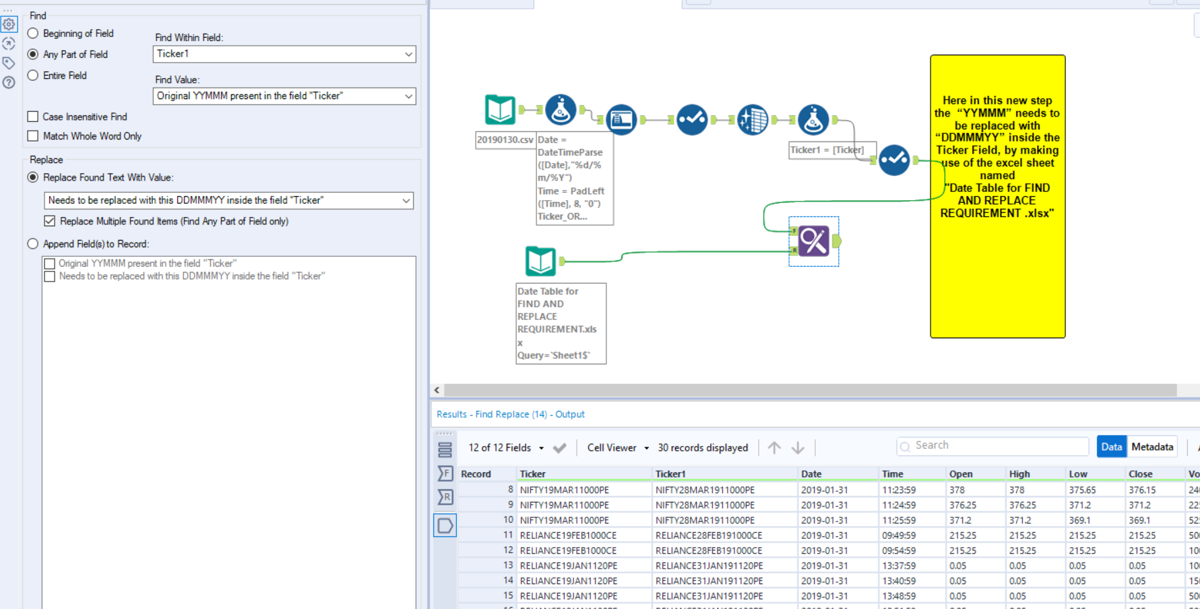
Task: Click the F output anchor in results pane
Action: pyautogui.click(x=445, y=474)
